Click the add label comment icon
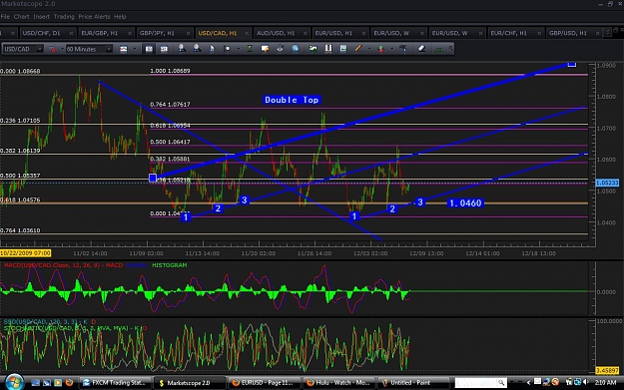The image size is (624, 390). [265, 49]
